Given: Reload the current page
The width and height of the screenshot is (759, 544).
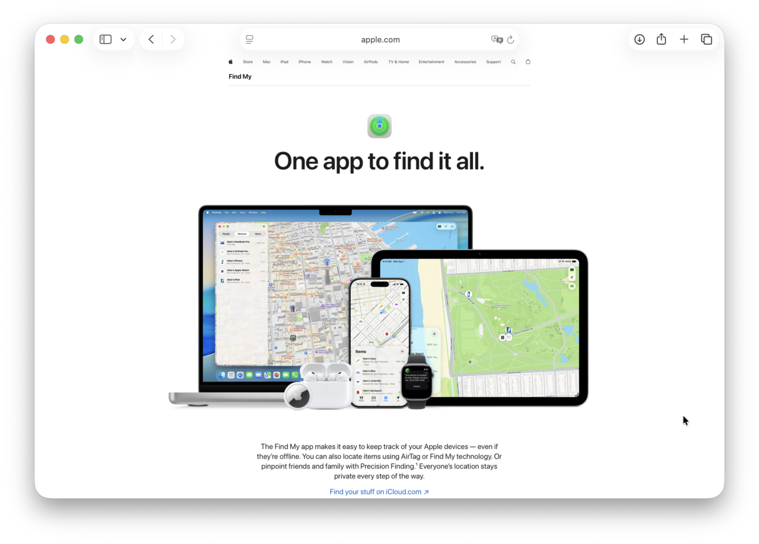Looking at the screenshot, I should [x=511, y=39].
